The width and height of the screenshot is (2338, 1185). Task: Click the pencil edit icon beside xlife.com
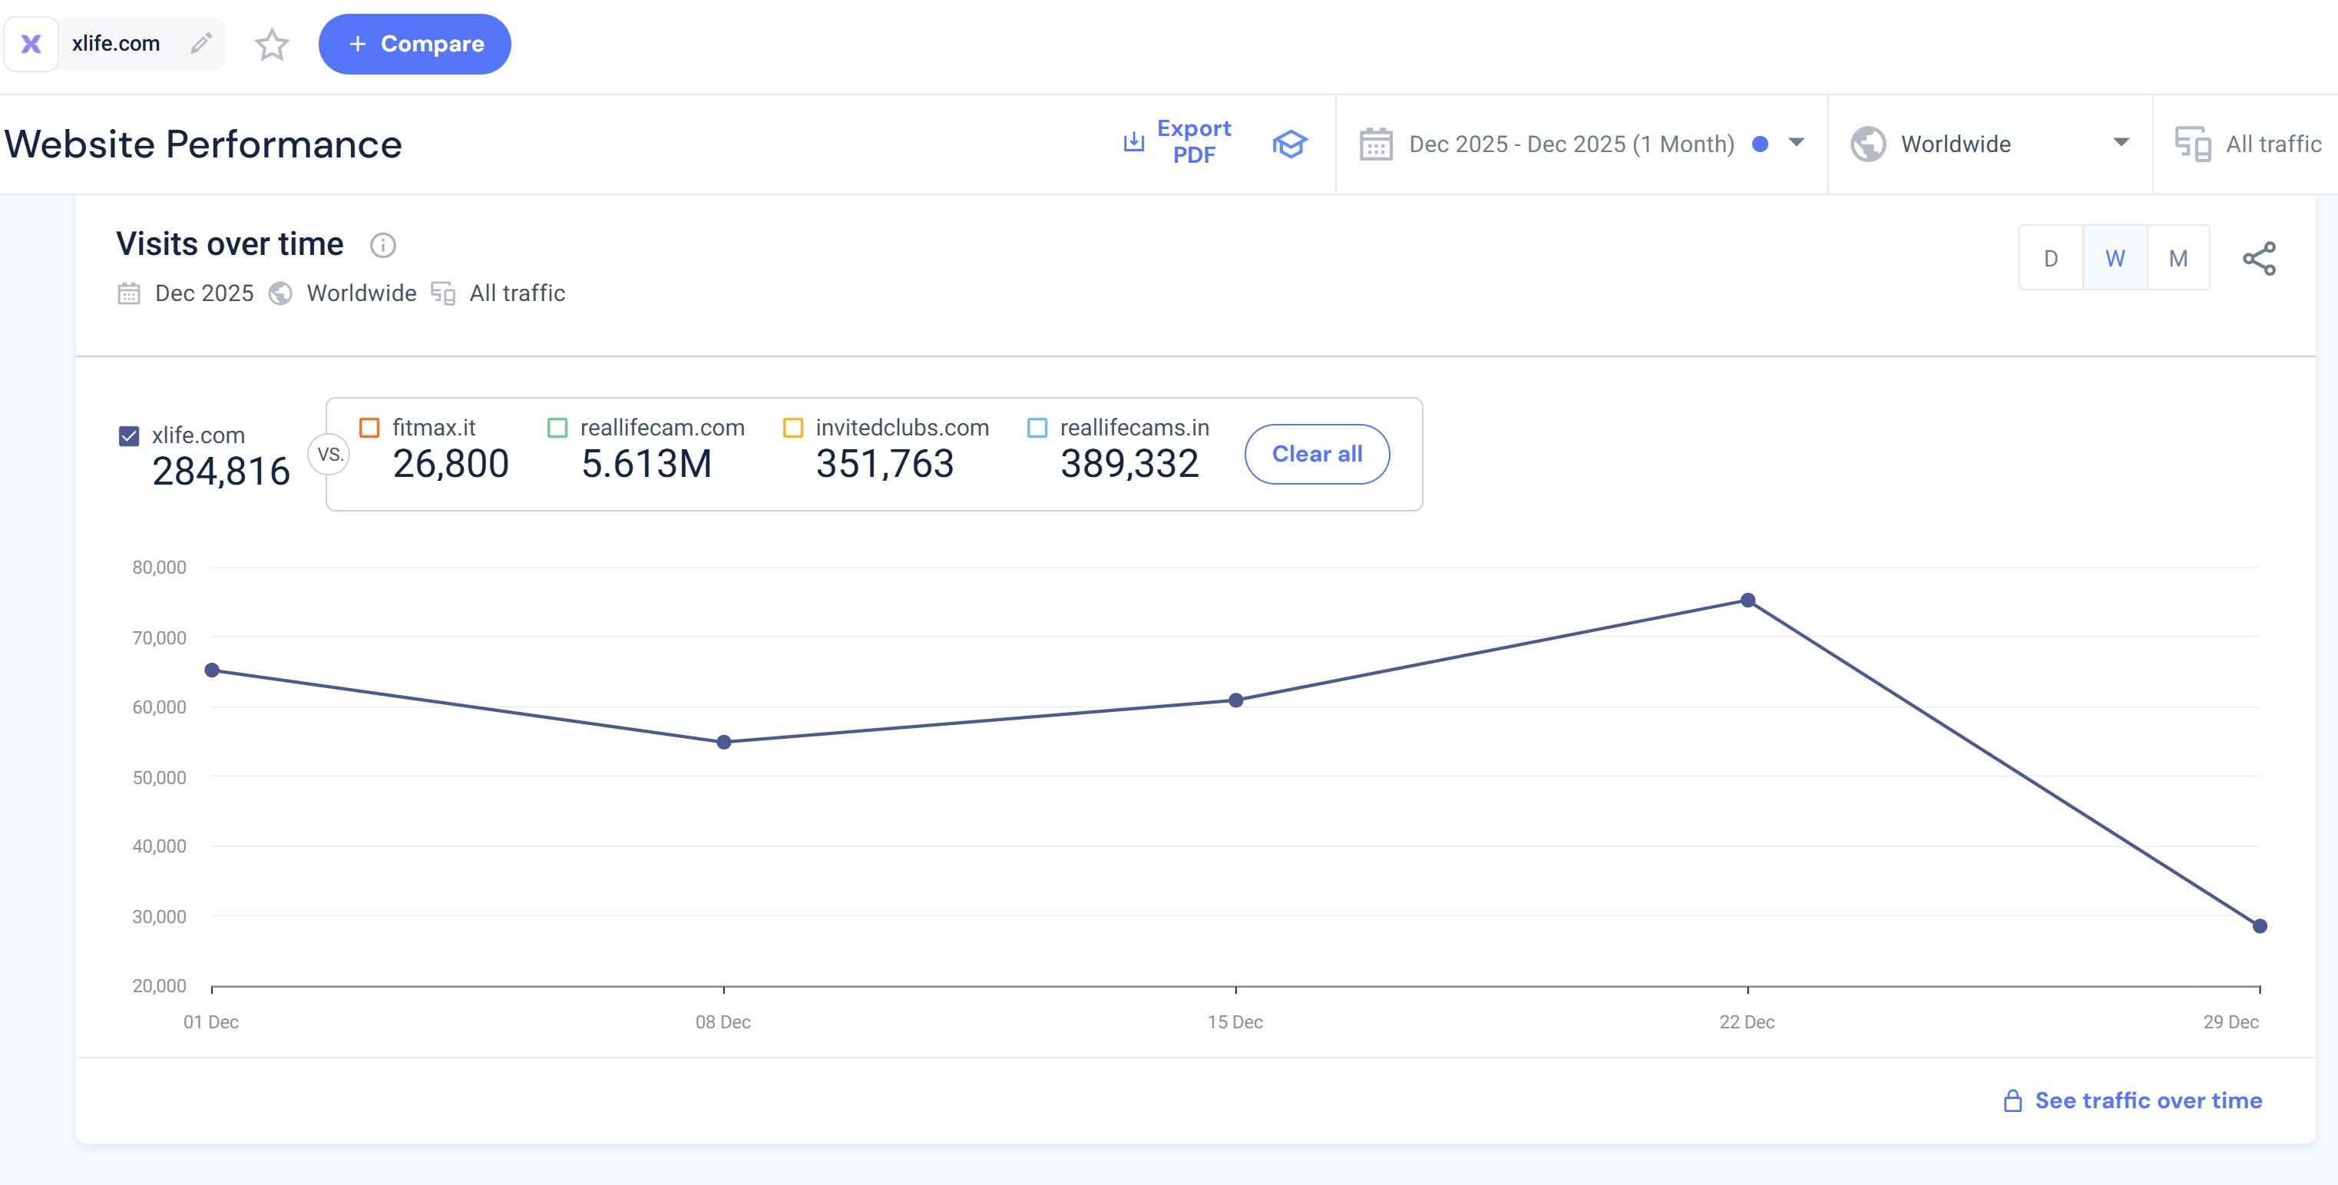pyautogui.click(x=200, y=43)
